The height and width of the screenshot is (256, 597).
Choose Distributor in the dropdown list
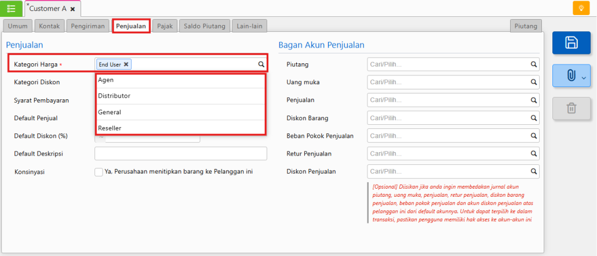coord(180,96)
